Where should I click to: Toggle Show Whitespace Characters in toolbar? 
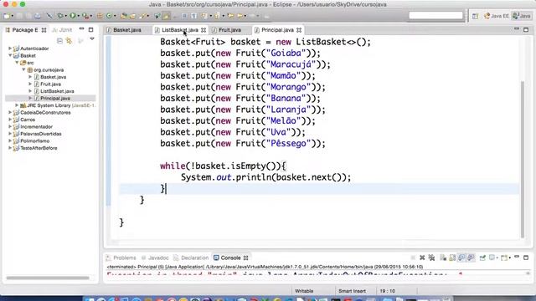tap(193, 16)
